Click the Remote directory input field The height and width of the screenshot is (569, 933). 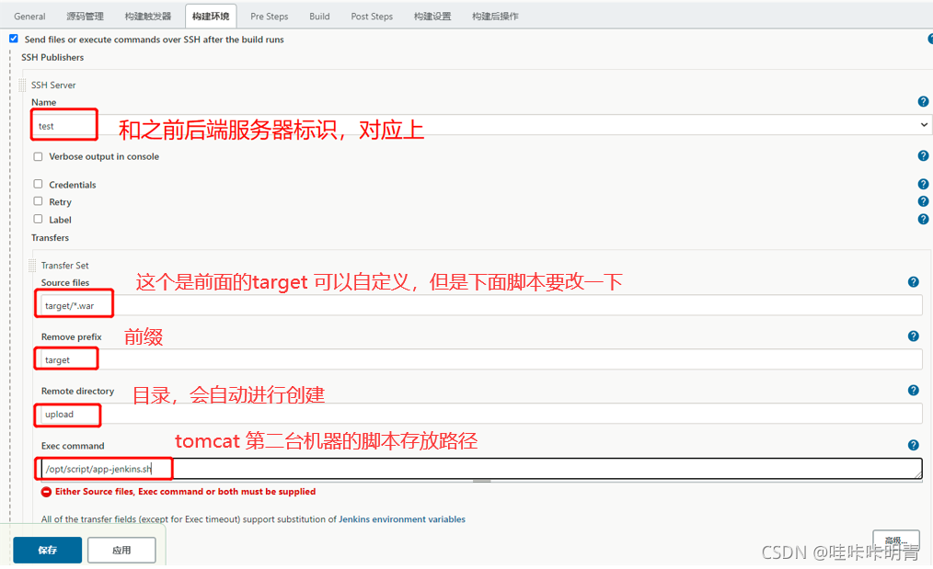click(x=482, y=415)
